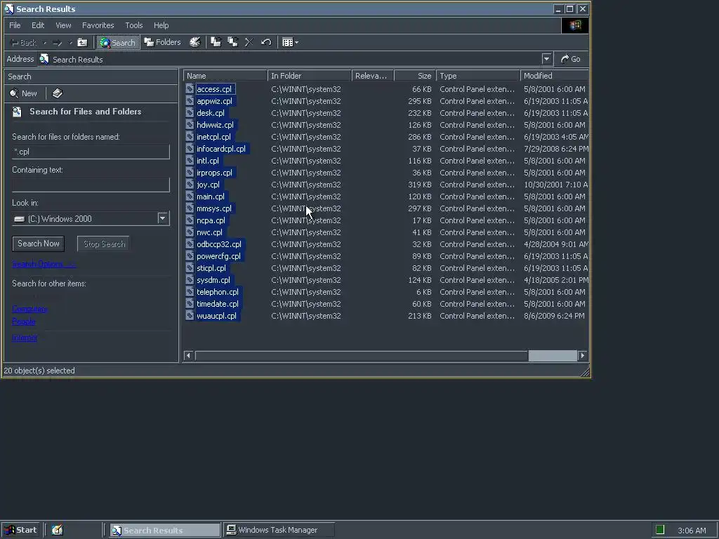
Task: Open the Tools menu
Action: click(x=134, y=25)
